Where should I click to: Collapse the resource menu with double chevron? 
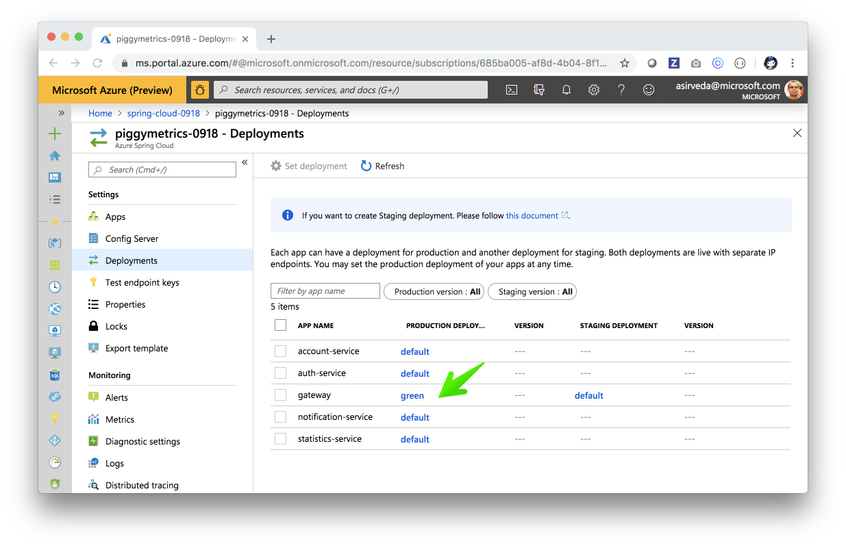click(x=245, y=162)
